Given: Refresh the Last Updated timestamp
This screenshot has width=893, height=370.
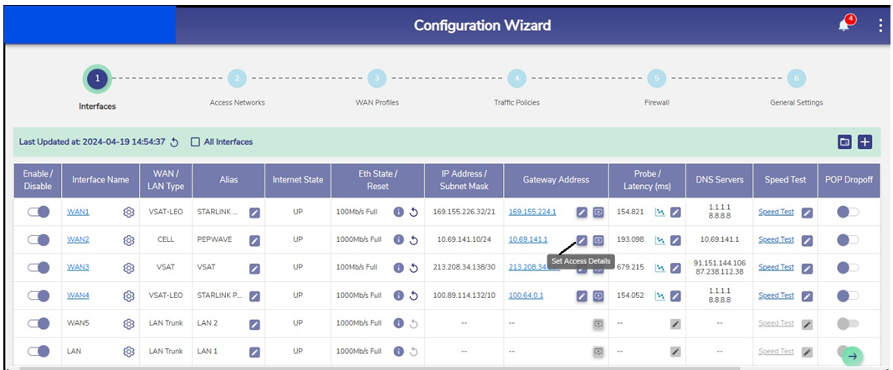Looking at the screenshot, I should click(174, 142).
